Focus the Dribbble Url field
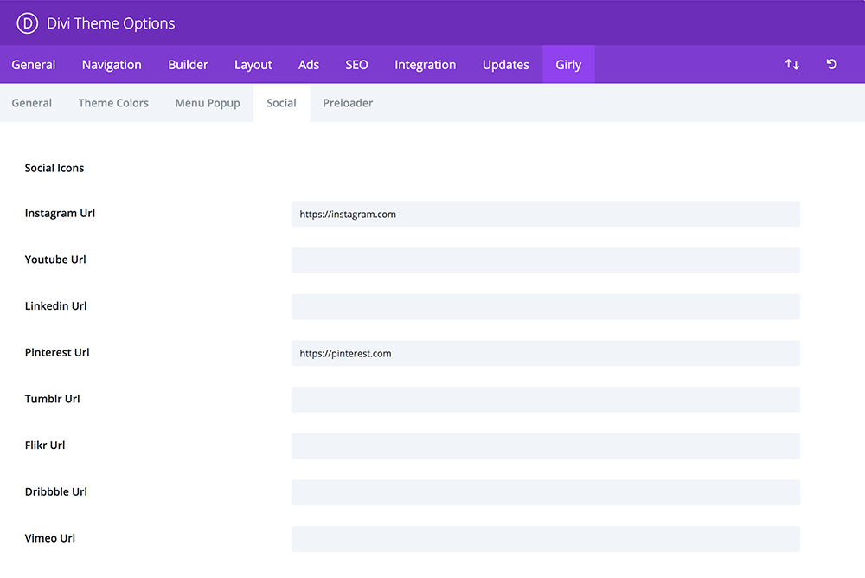This screenshot has height=578, width=865. click(545, 492)
